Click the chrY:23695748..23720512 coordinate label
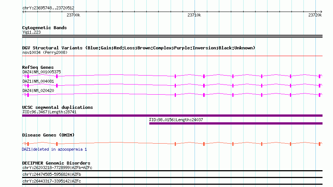This screenshot has height=187, width=333. (x=48, y=8)
